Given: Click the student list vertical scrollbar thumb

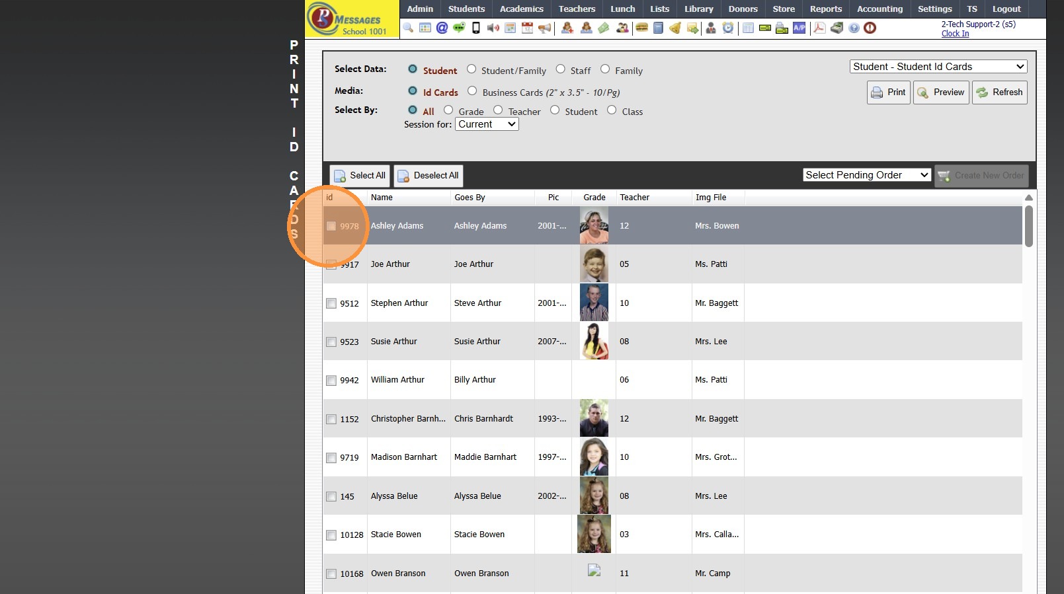Looking at the screenshot, I should (1029, 226).
